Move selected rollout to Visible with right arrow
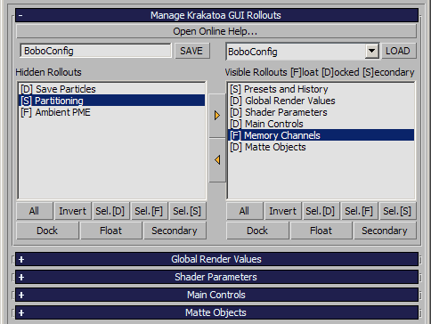 217,116
